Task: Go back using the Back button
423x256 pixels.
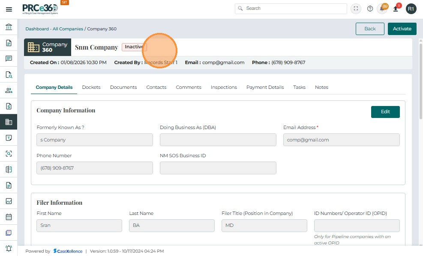Action: 370,29
